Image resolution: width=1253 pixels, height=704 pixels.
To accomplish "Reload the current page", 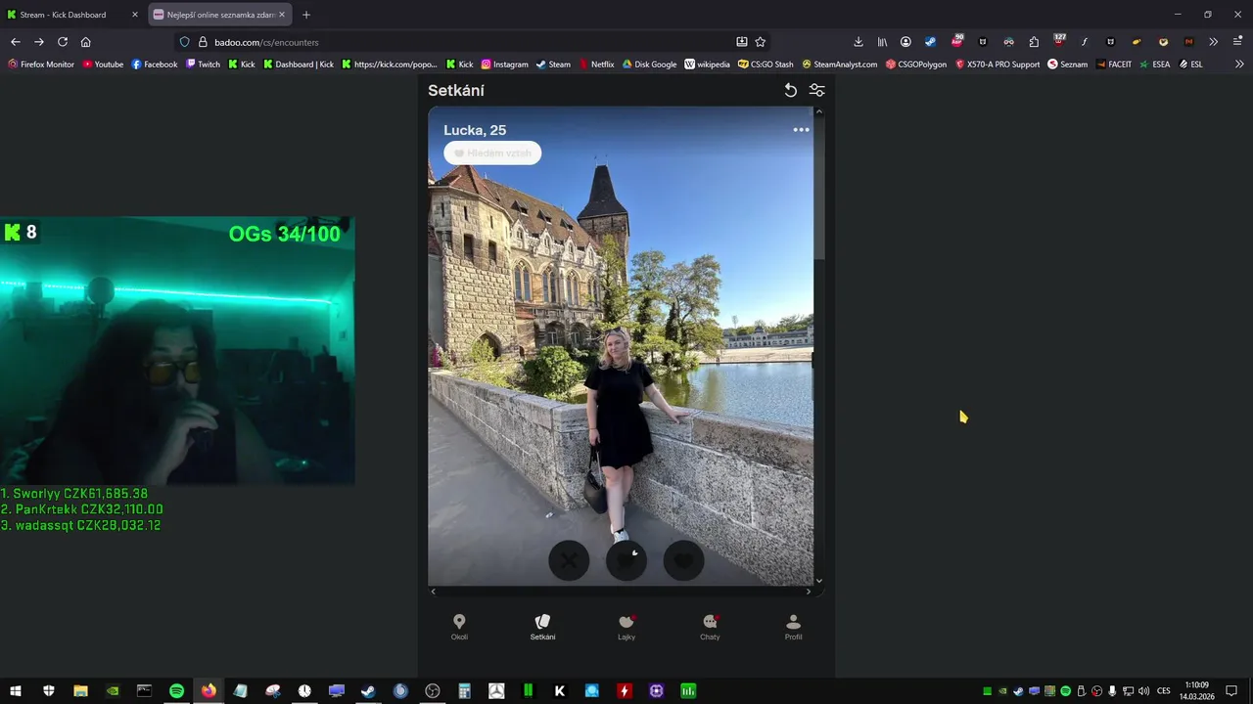I will [63, 42].
